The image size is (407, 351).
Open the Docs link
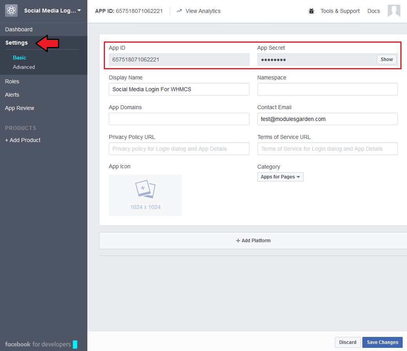pos(374,11)
